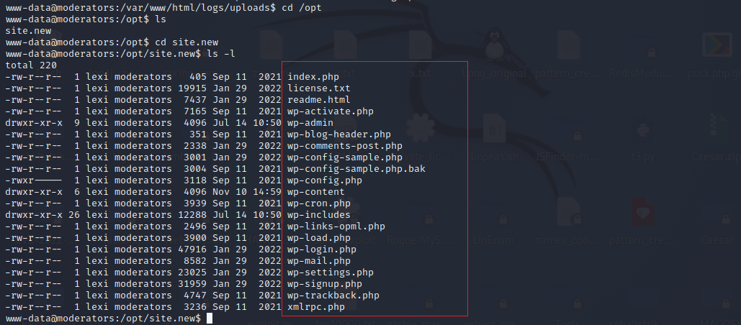
Task: Click the xmlrpc.php filename
Action: (315, 307)
